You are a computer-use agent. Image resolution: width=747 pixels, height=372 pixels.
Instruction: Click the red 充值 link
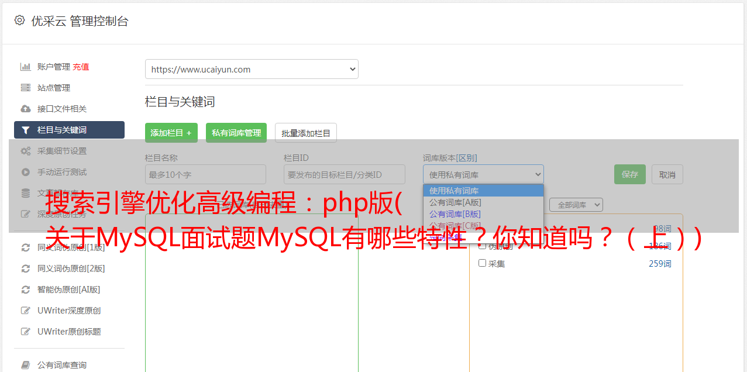[x=81, y=67]
